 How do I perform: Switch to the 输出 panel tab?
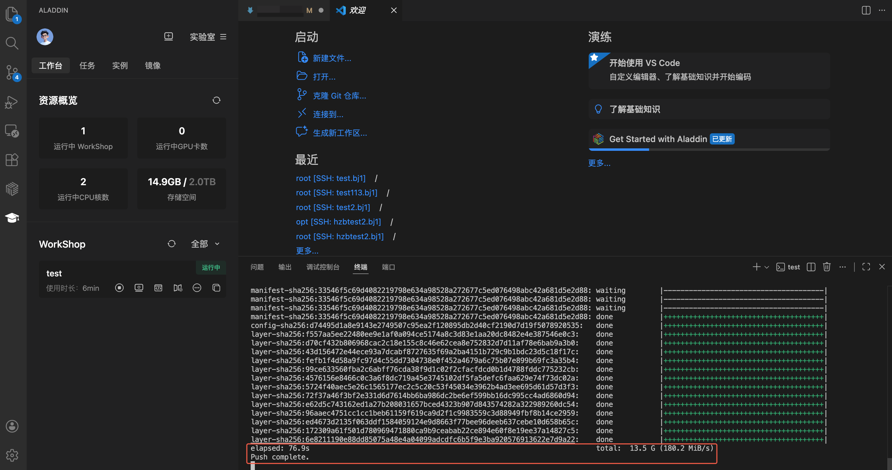point(285,267)
